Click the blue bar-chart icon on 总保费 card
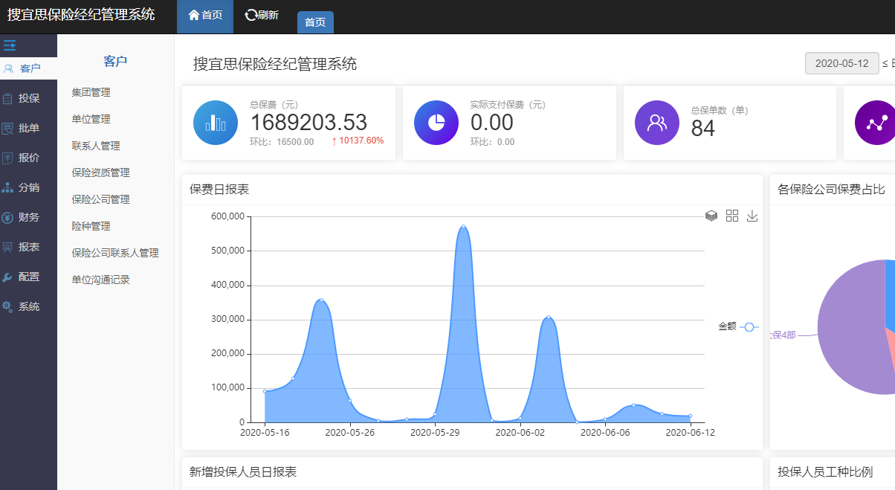The image size is (895, 490). click(x=215, y=122)
